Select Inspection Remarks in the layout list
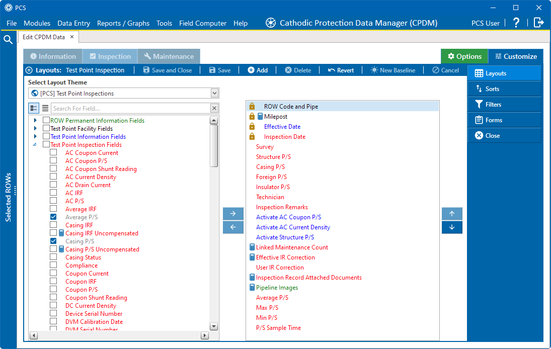 coord(282,207)
